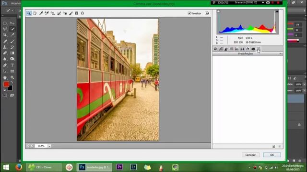Open the HSL / Grayscale panel tab

point(231,49)
